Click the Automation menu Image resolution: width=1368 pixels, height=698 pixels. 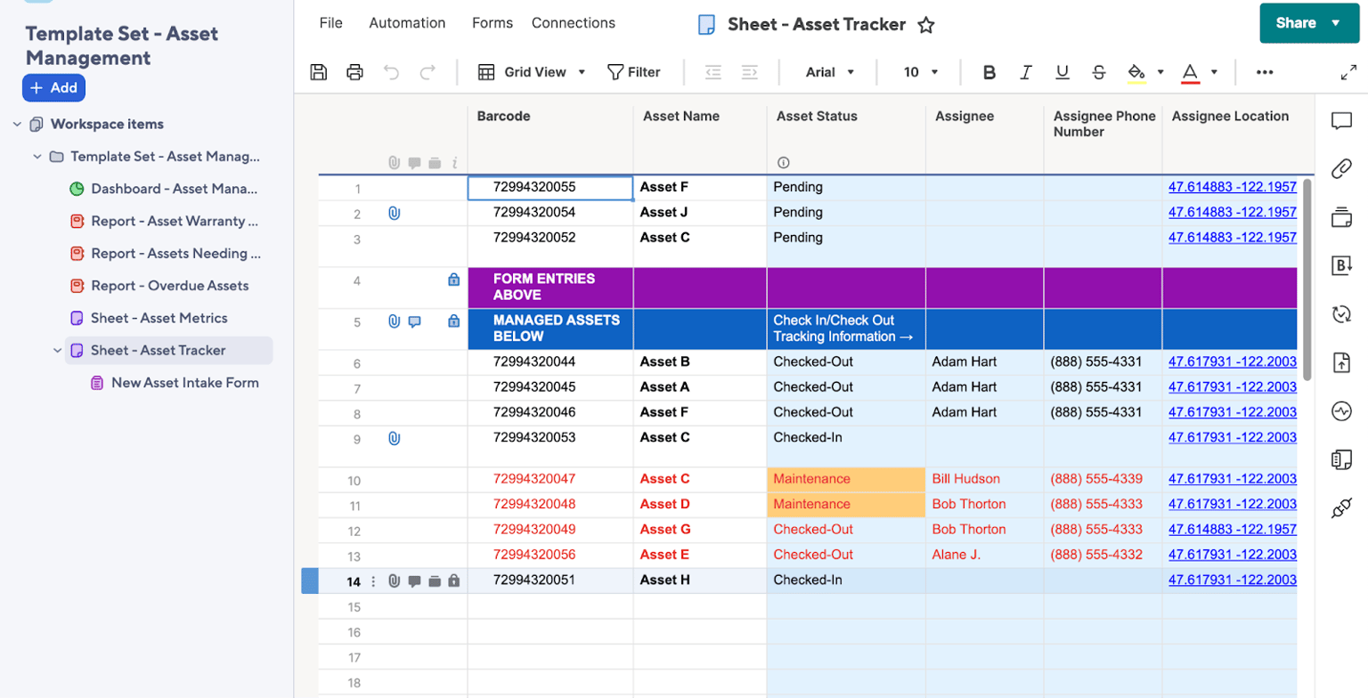pyautogui.click(x=407, y=23)
